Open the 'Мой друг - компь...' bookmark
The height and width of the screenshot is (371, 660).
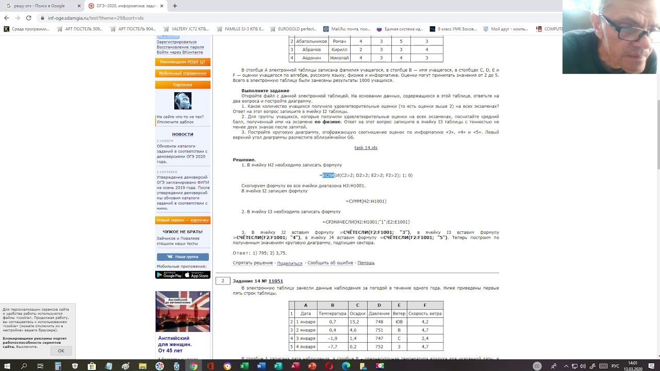pos(506,29)
